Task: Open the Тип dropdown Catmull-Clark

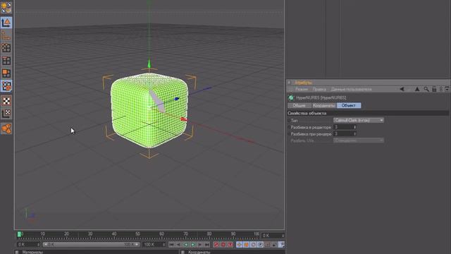Action: click(359, 120)
